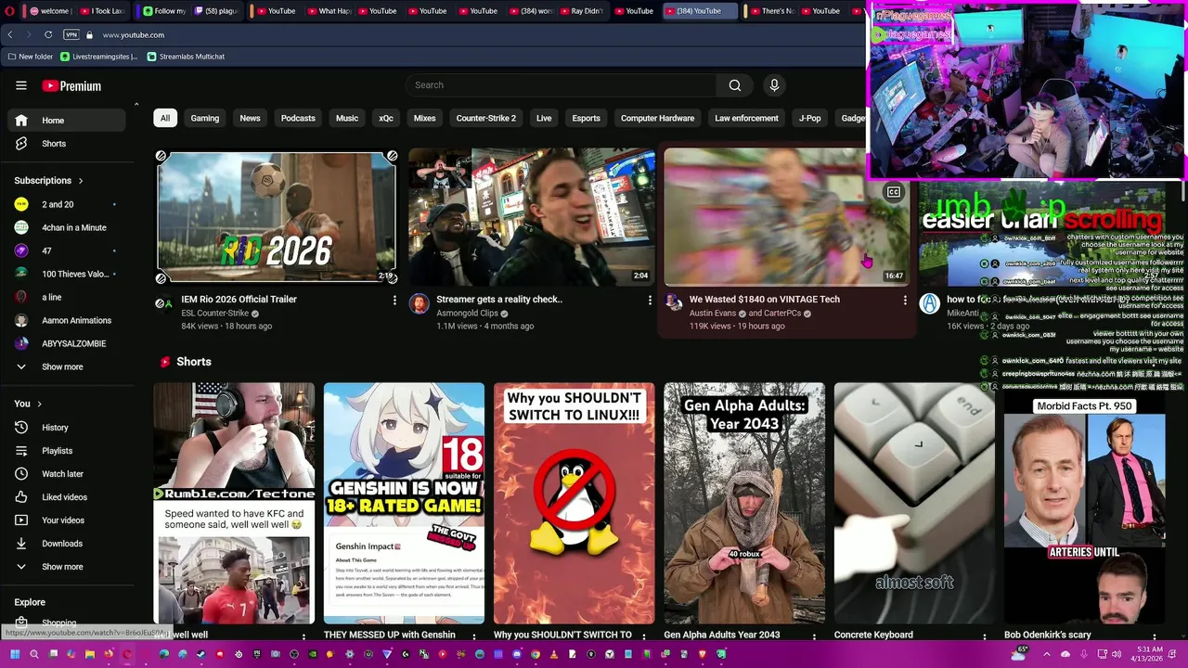Open Gen Alpha Adults Year 2043 Short

[743, 503]
